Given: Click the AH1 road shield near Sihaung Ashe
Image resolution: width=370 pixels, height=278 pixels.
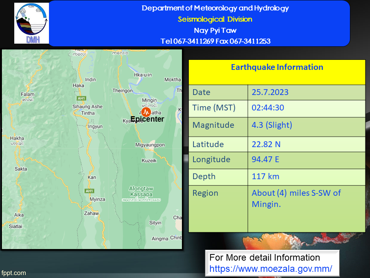Looking at the screenshot, I should [81, 98].
